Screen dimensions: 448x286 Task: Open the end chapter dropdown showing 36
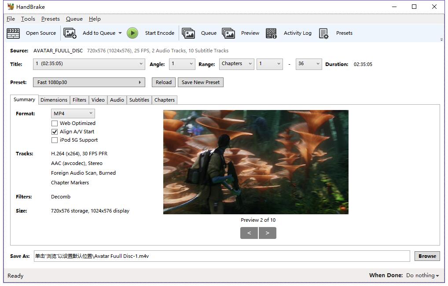pos(308,64)
